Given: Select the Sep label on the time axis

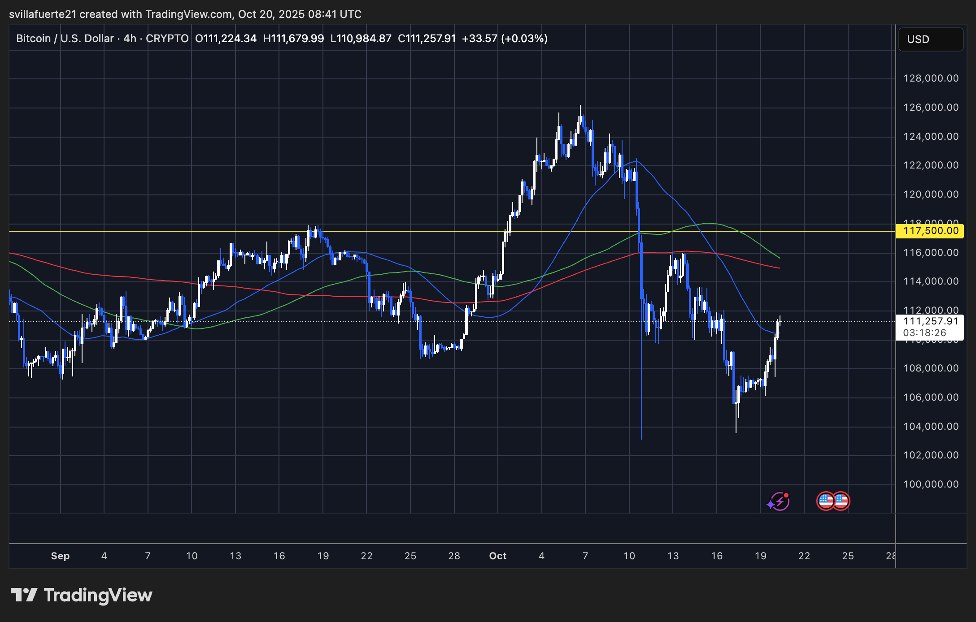Looking at the screenshot, I should coord(61,556).
